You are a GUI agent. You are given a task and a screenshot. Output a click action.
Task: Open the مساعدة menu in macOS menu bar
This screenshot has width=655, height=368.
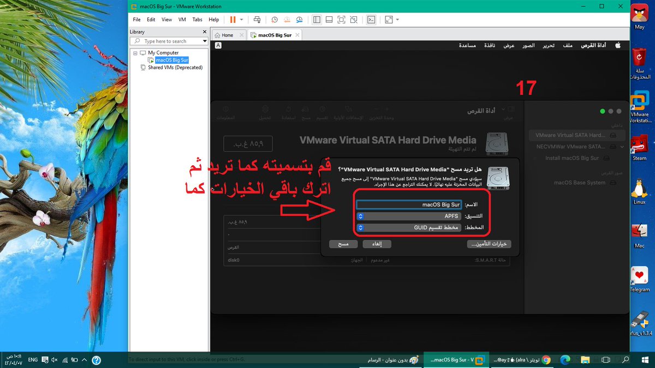(x=467, y=45)
